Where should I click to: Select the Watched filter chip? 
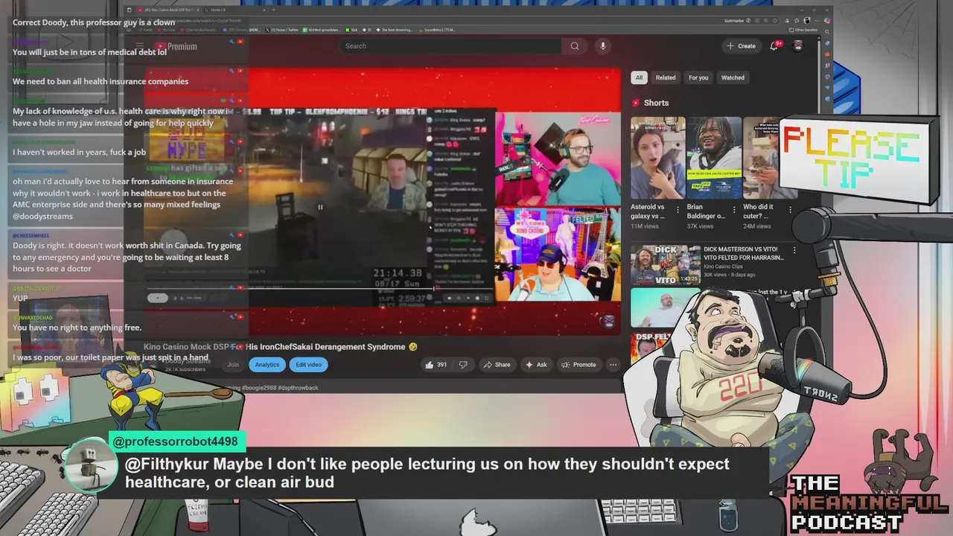tap(733, 77)
